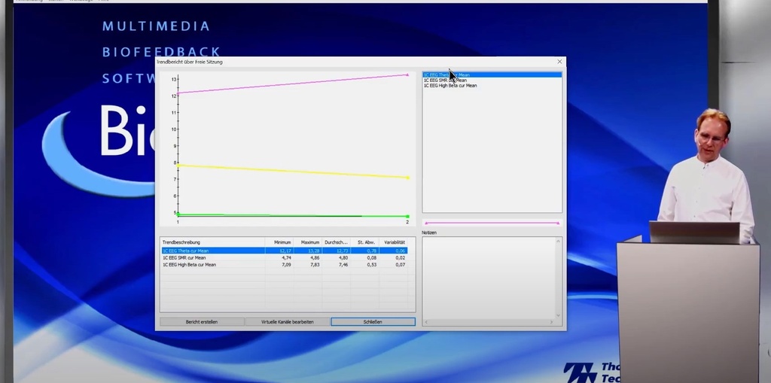Viewport: 771px width, 383px height.
Task: Select 1C EEG SMR cur Mean in channel list
Action: (x=445, y=81)
